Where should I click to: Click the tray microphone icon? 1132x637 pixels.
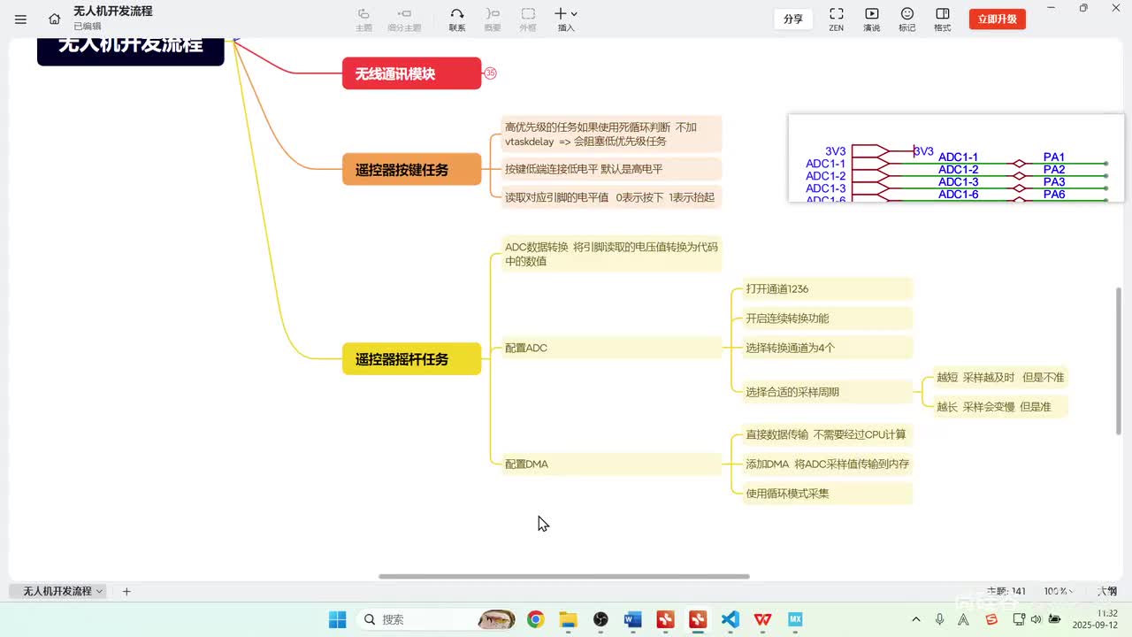(x=939, y=619)
